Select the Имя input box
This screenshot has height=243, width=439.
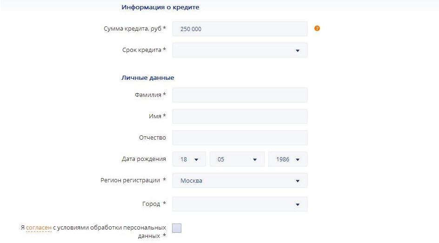point(239,116)
